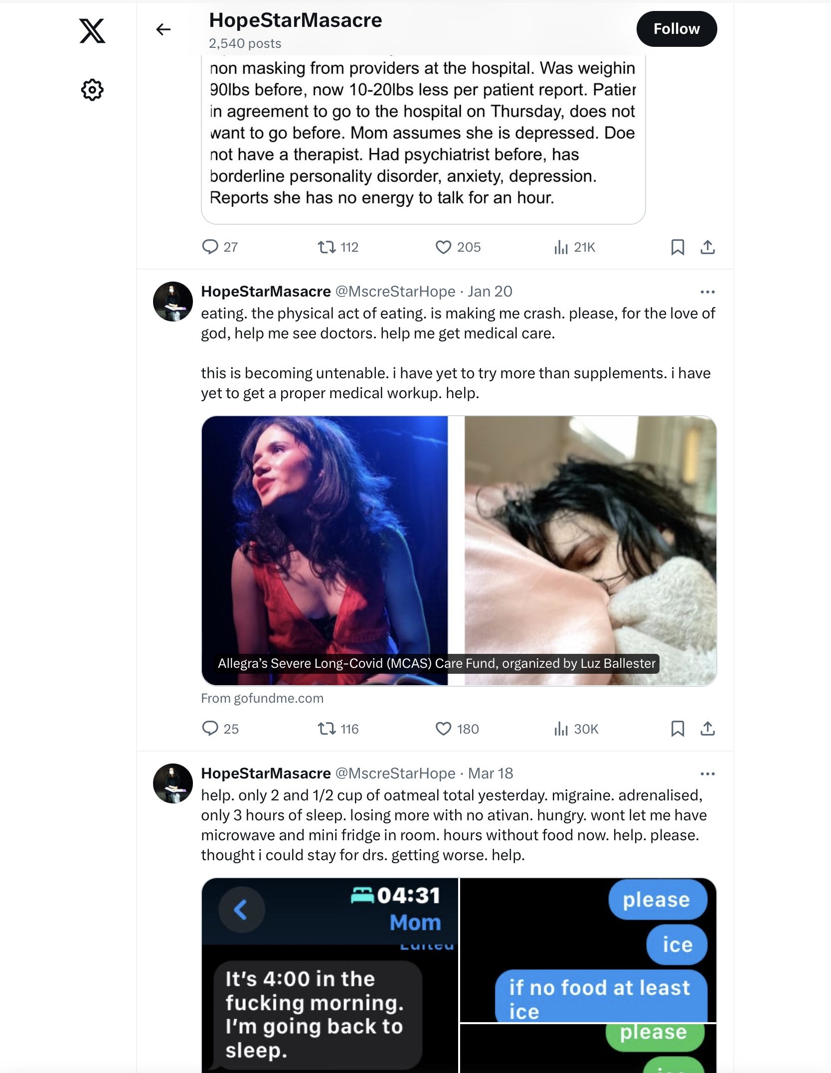Open more options on Jan 20 post

point(707,292)
